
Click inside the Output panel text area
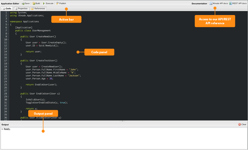[x=124, y=138]
